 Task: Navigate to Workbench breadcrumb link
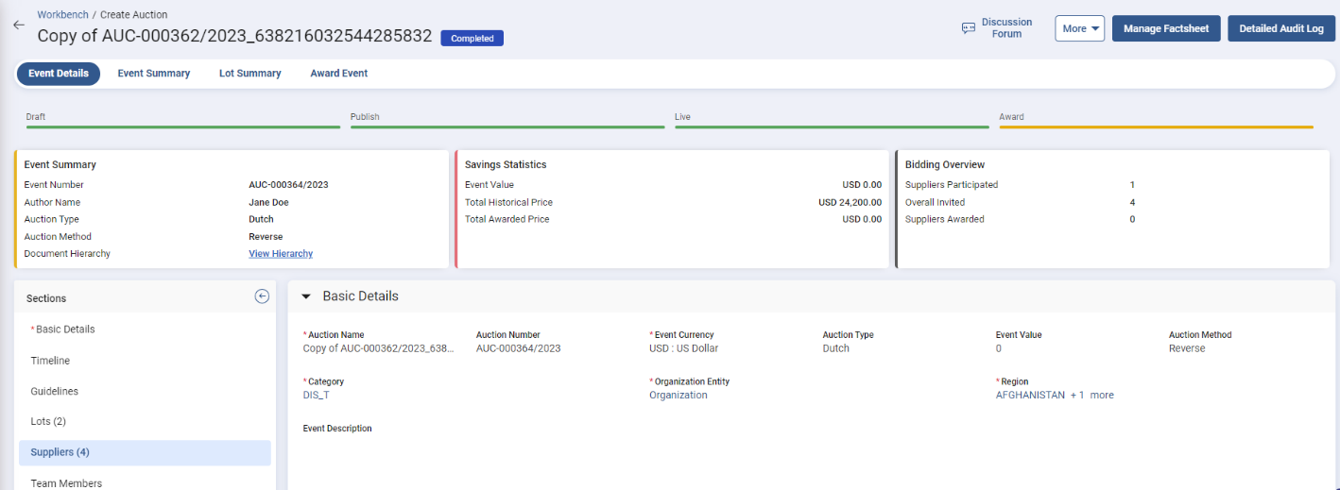pyautogui.click(x=64, y=15)
